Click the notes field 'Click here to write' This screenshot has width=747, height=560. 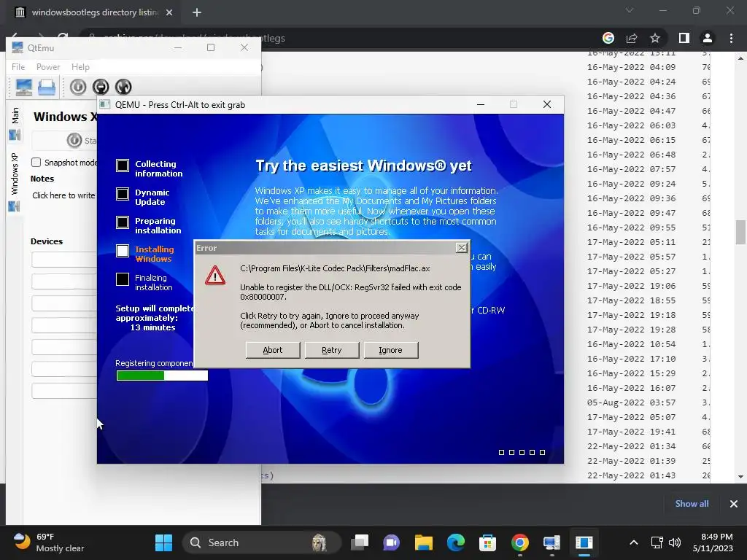point(63,195)
